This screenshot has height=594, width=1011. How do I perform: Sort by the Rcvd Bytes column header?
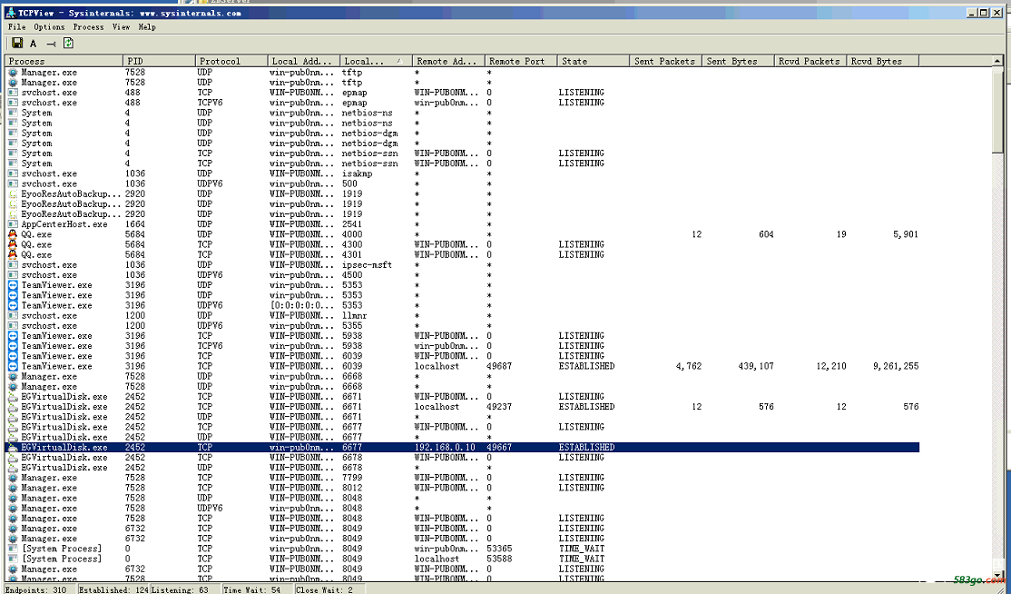point(883,61)
